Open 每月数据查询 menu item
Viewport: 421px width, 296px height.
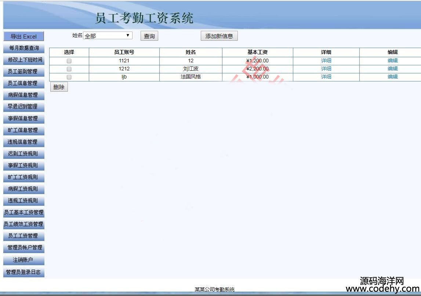click(x=23, y=48)
